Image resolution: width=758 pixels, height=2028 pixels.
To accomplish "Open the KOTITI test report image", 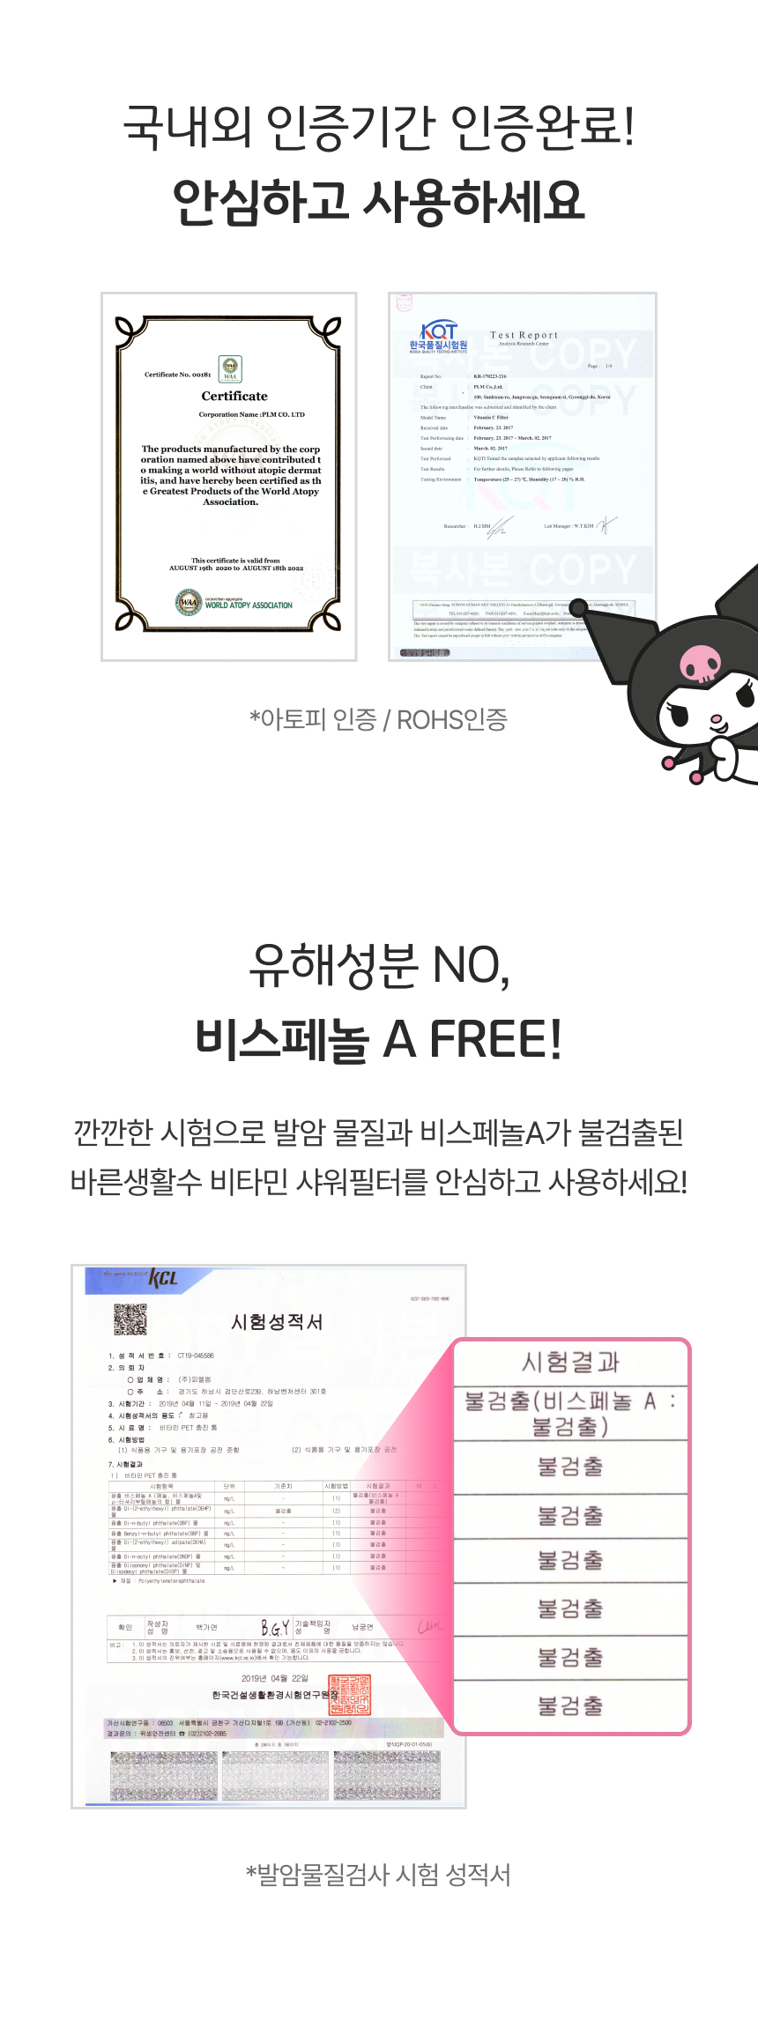I will tap(523, 477).
